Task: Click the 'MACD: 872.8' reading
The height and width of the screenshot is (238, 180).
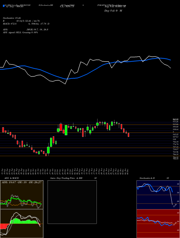Action: [10, 24]
